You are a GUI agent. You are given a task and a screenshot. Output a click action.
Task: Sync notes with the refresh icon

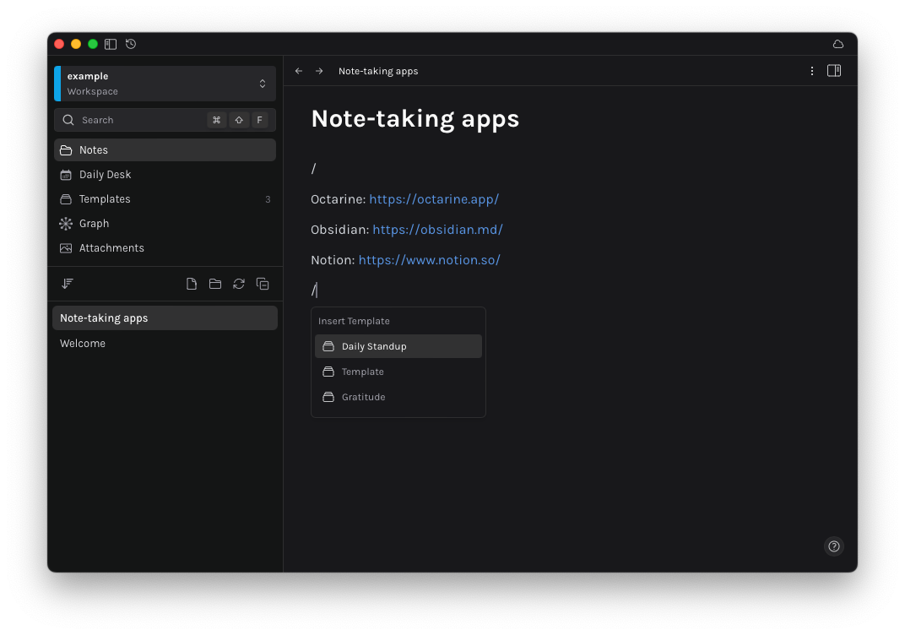(x=239, y=284)
